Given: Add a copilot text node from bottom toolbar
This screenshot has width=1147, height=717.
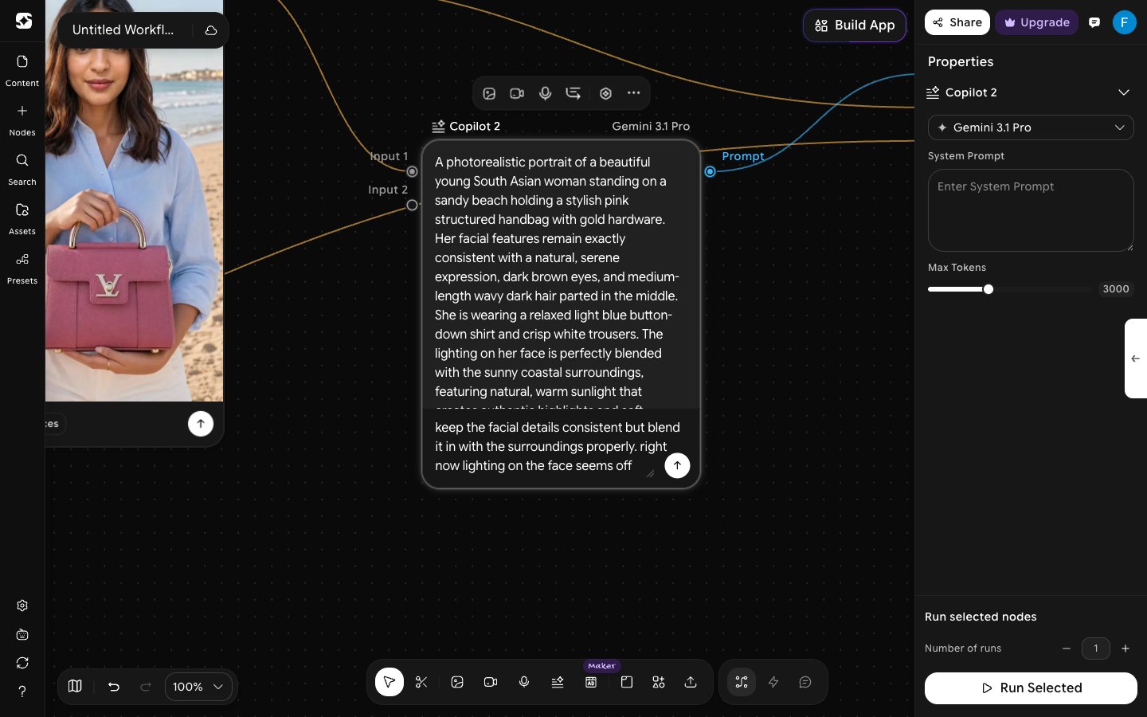Looking at the screenshot, I should 558,682.
